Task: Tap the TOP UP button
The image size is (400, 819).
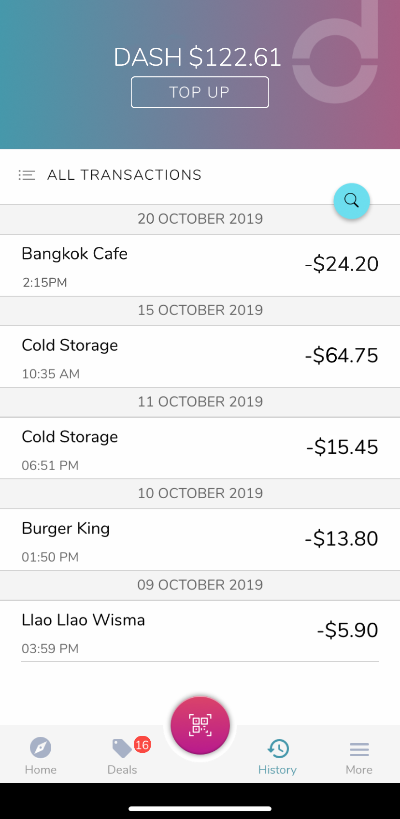Action: point(200,92)
